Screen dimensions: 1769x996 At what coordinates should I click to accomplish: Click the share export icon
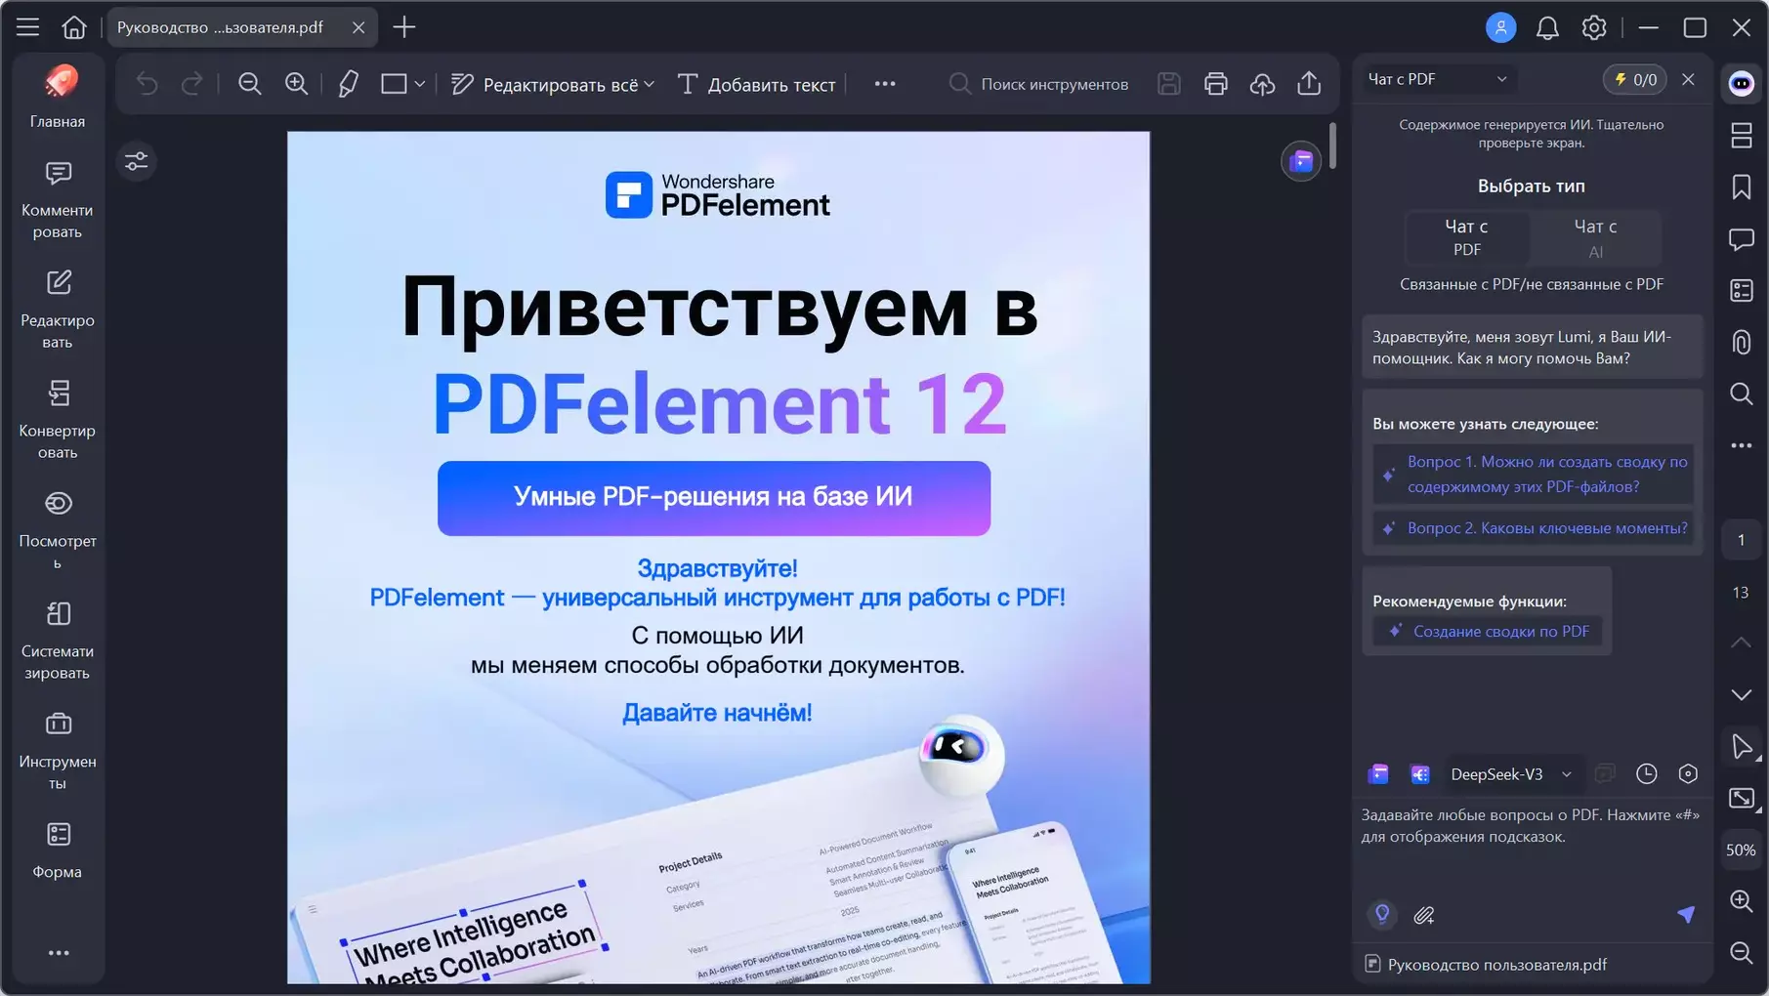pyautogui.click(x=1309, y=84)
